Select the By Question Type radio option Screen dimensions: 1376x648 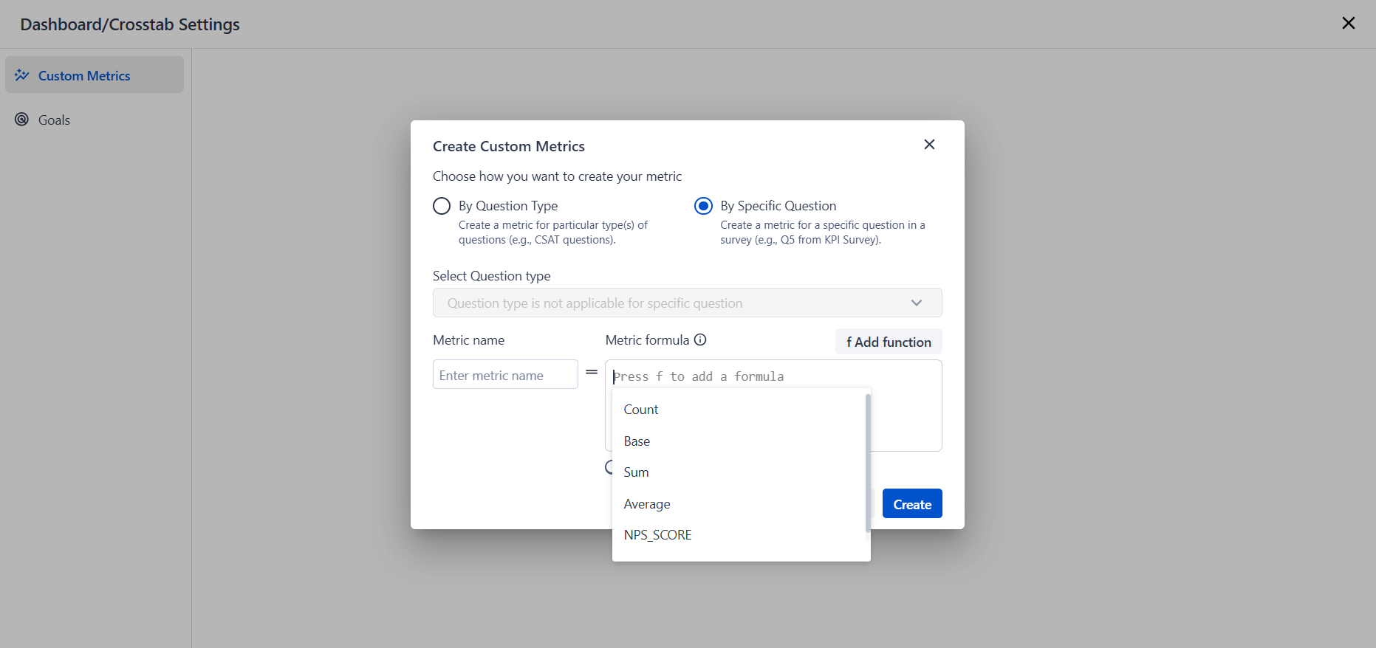click(x=442, y=206)
